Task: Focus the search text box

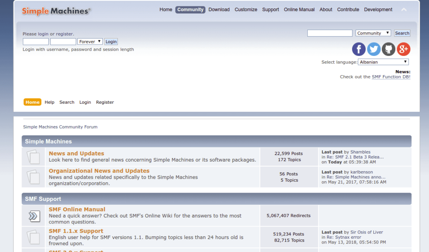Action: [x=330, y=33]
